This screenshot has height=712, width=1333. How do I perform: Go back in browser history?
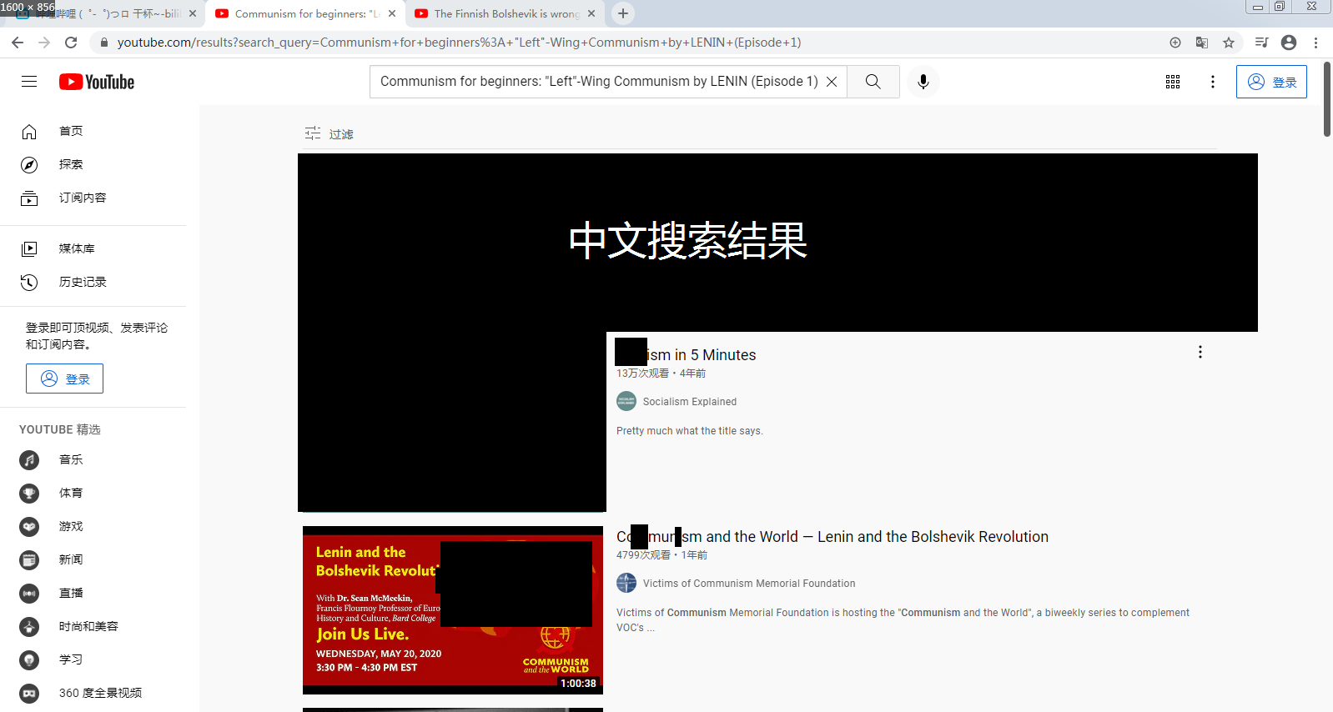(18, 43)
